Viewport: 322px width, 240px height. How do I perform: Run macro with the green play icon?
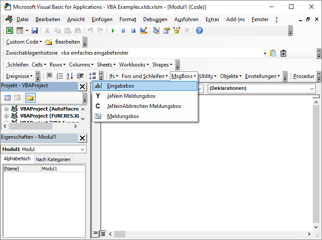coord(113,31)
